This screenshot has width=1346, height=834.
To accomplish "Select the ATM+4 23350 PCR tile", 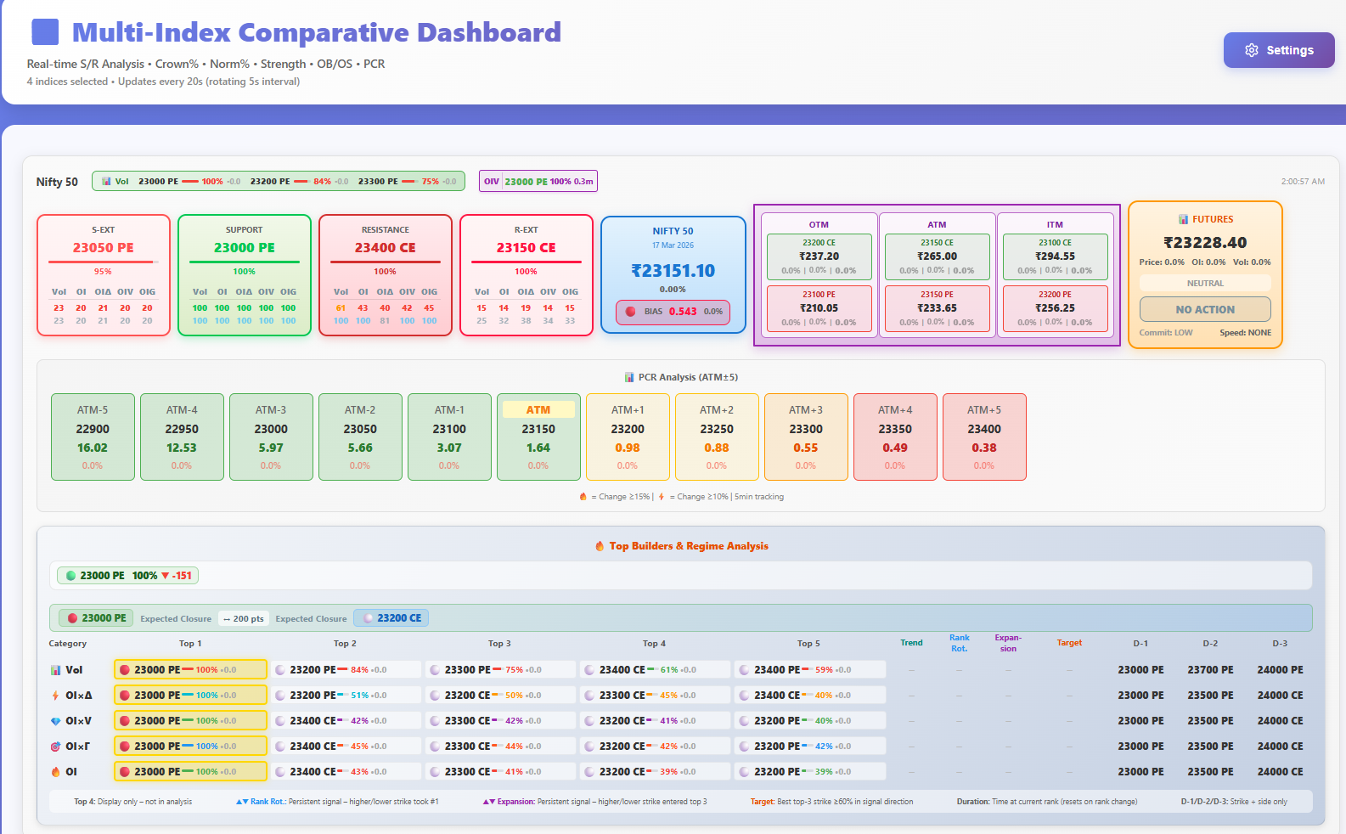I will pyautogui.click(x=895, y=437).
